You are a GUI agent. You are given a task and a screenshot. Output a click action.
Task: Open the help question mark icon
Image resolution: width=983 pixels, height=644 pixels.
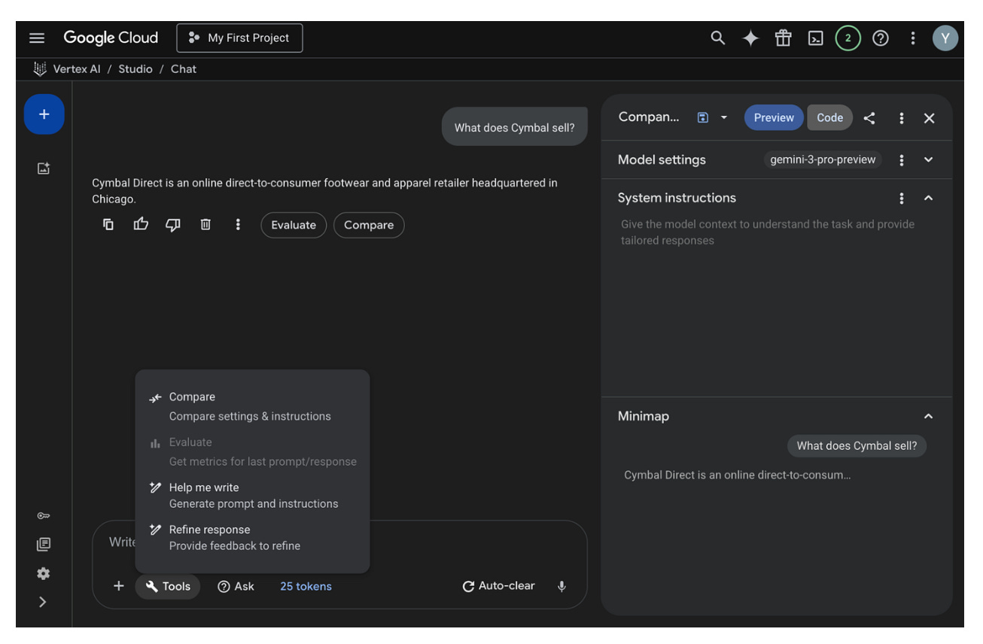[x=880, y=38]
